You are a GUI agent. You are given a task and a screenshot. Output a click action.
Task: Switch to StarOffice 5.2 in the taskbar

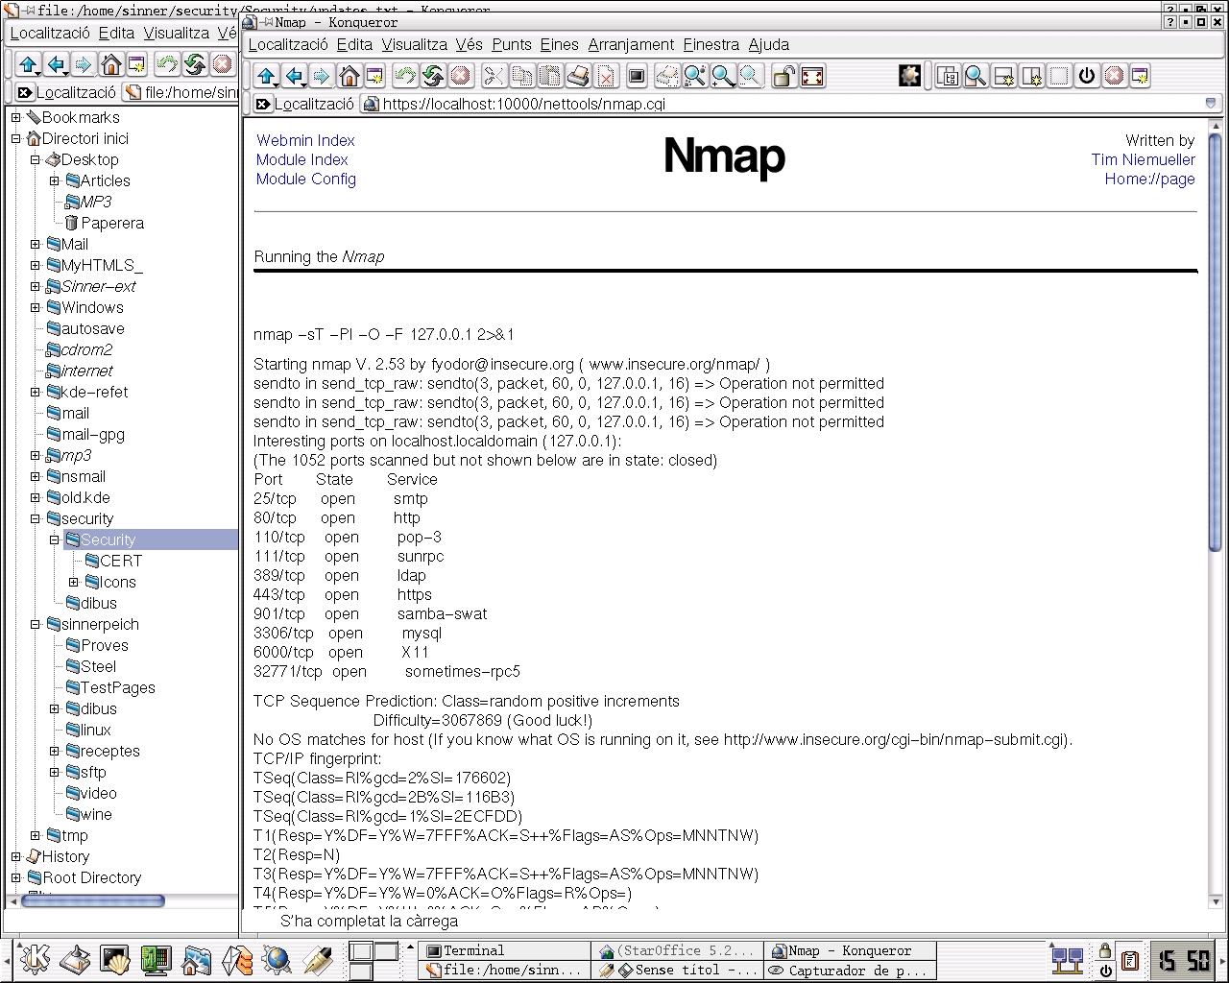pos(678,950)
